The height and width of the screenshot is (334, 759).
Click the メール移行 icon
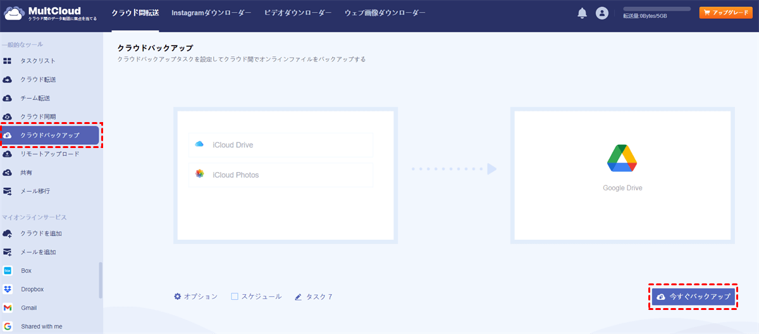[x=8, y=190]
